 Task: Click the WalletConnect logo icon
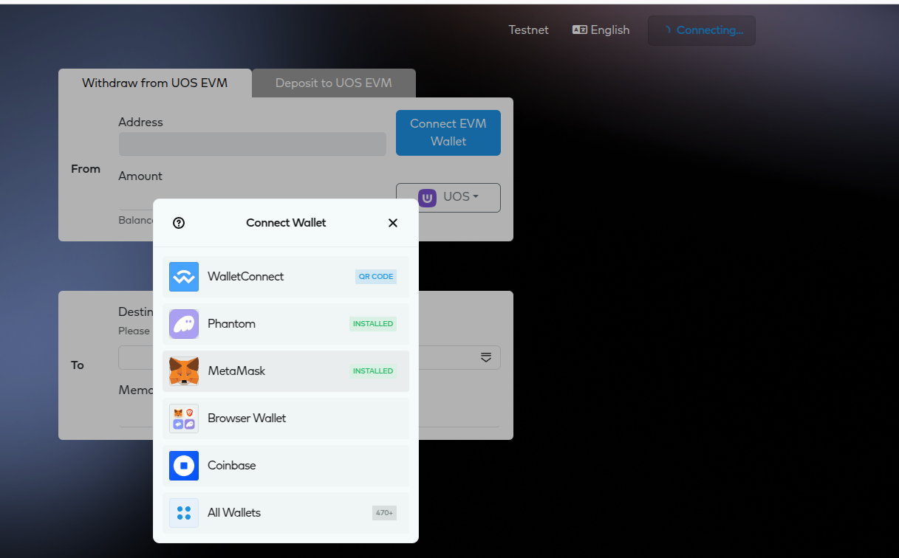(x=184, y=277)
